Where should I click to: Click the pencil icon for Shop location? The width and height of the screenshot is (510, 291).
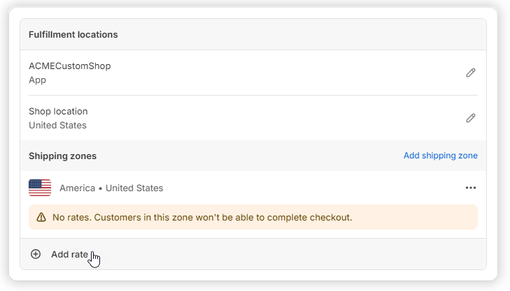[471, 118]
